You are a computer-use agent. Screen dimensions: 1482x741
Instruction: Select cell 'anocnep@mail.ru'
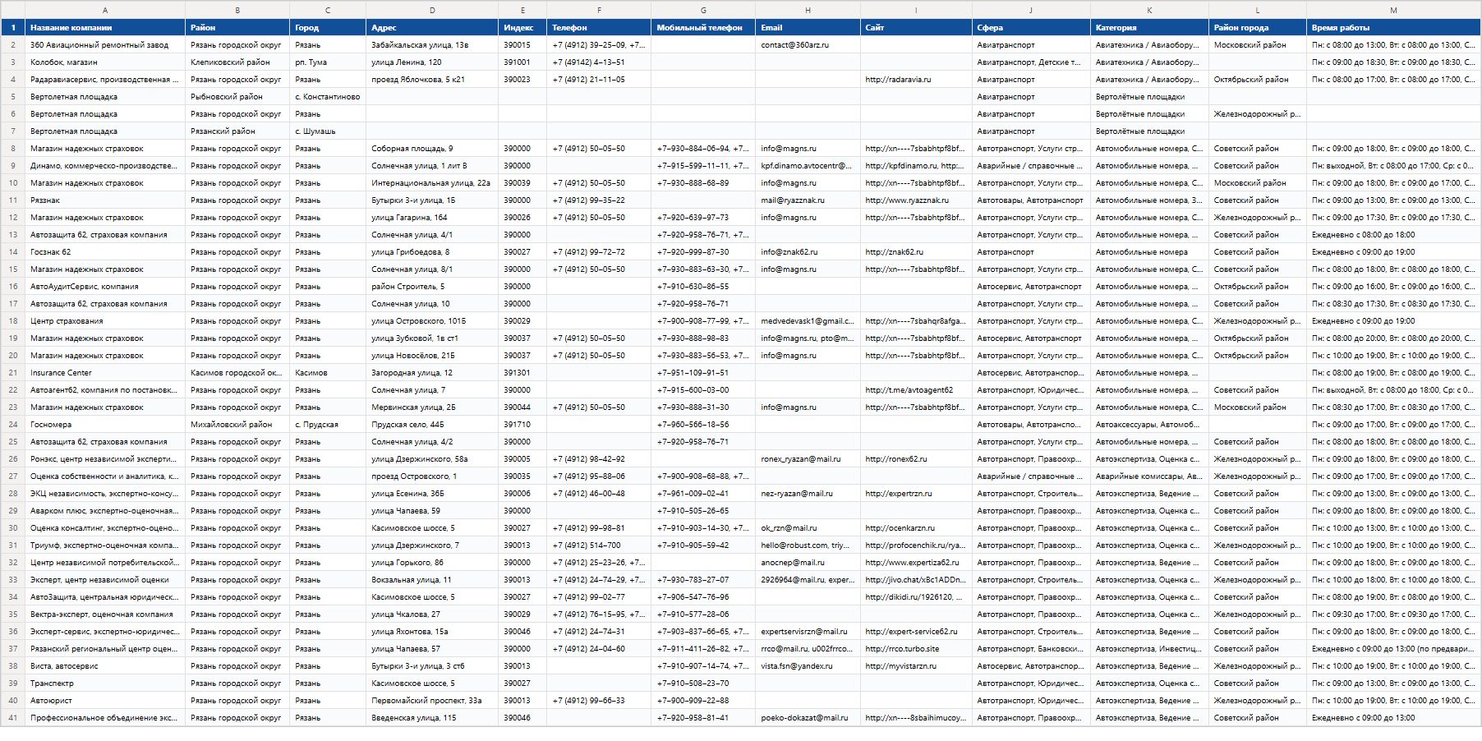click(x=808, y=563)
